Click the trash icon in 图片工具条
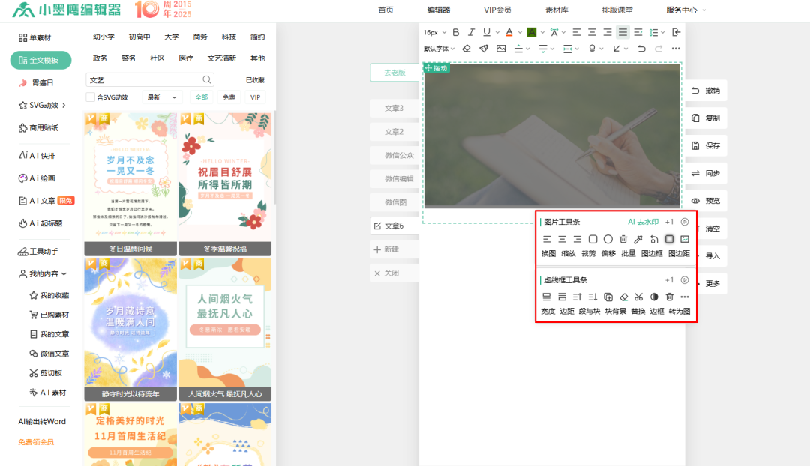 pyautogui.click(x=623, y=239)
